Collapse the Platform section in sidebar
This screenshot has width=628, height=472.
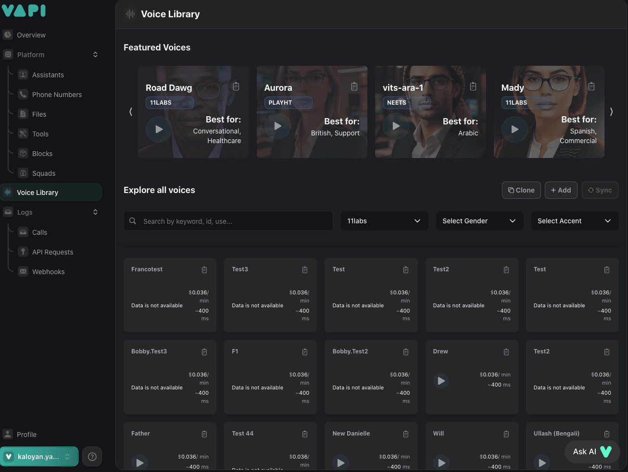coord(95,55)
